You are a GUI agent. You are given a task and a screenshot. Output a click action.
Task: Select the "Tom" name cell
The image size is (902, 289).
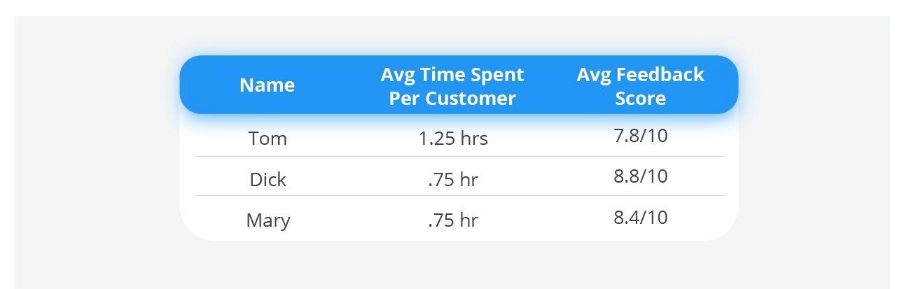[x=268, y=139]
